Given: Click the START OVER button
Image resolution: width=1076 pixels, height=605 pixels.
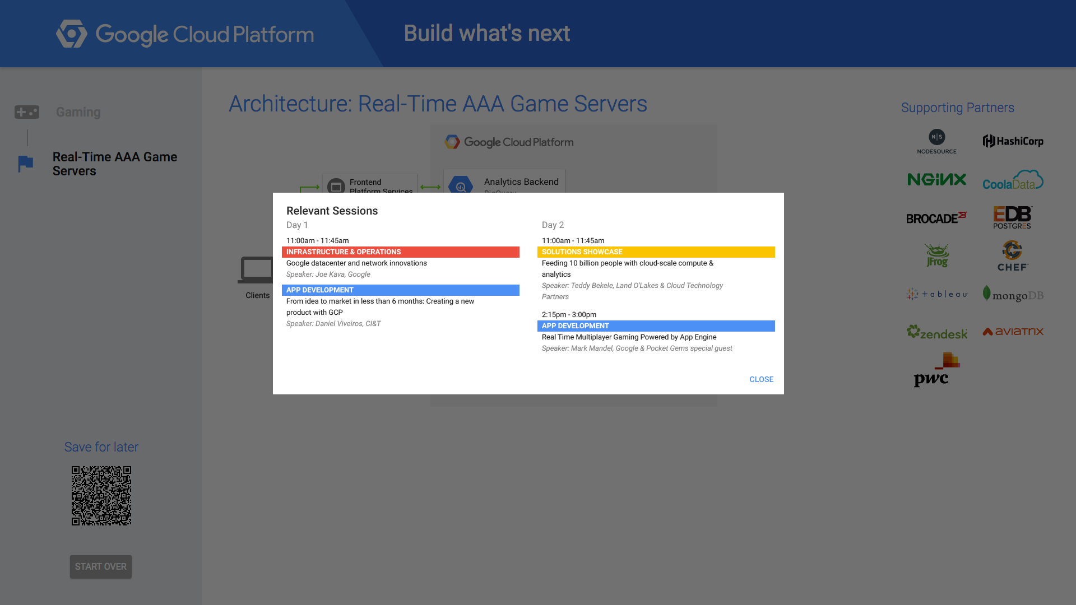Looking at the screenshot, I should click(101, 567).
